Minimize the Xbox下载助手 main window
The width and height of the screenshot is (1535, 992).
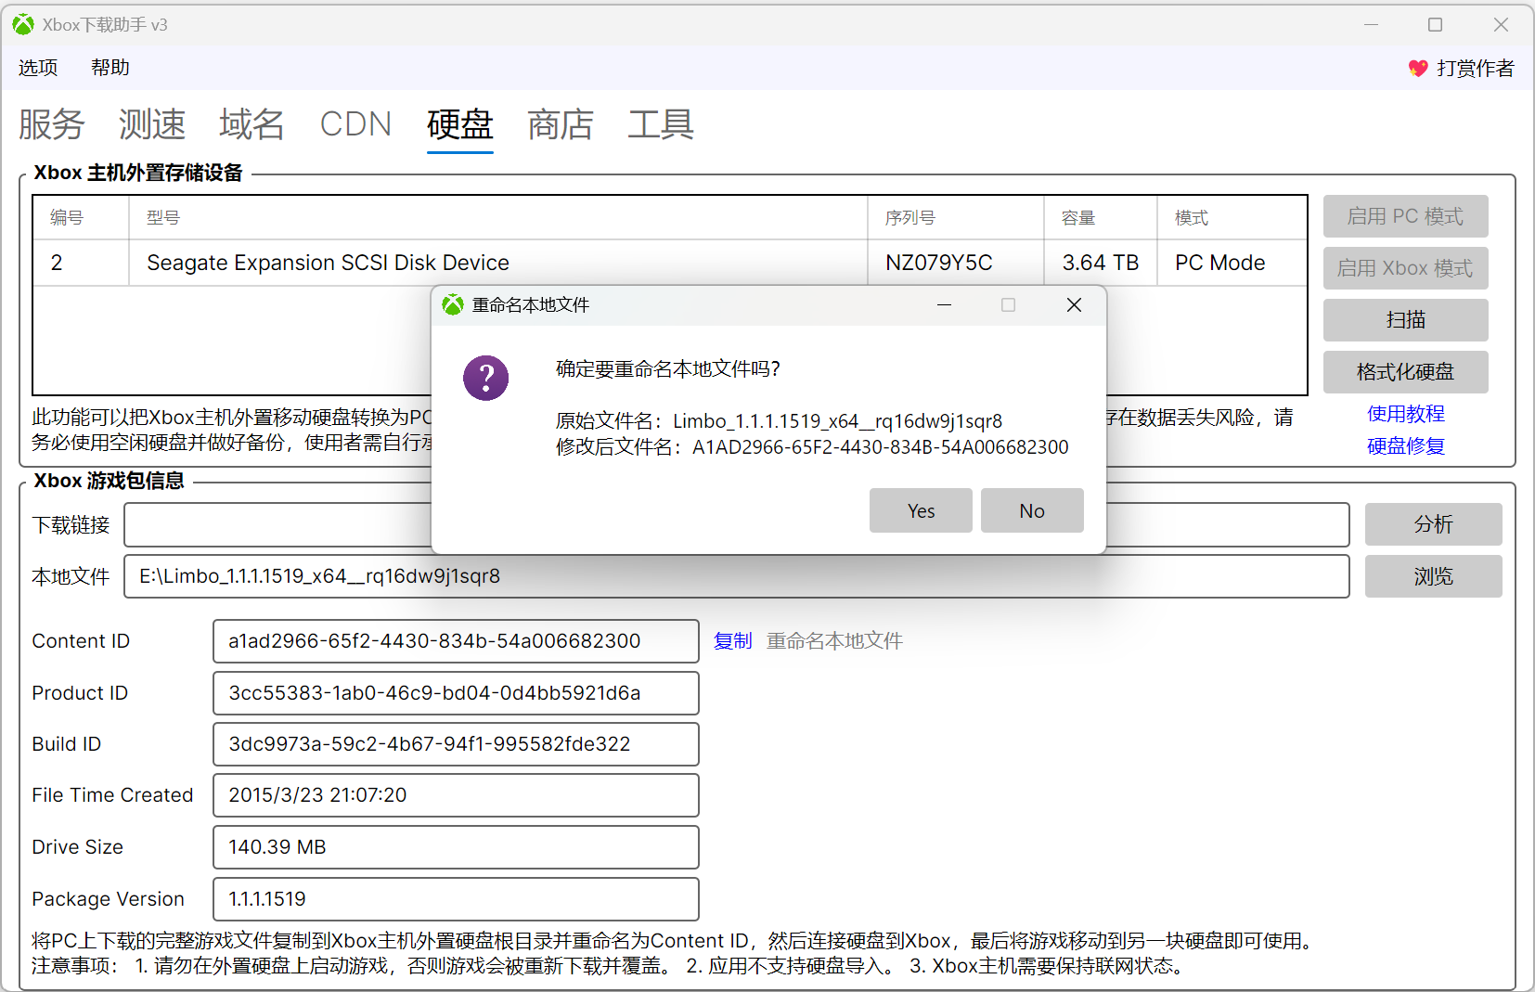point(1371,25)
